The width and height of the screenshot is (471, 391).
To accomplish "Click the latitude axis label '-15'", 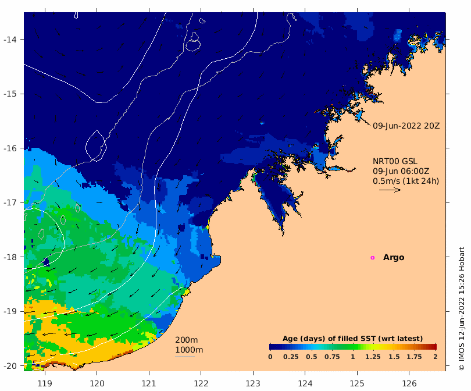I will [x=10, y=94].
